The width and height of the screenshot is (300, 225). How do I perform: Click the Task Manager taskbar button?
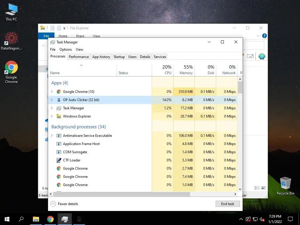[x=65, y=219]
